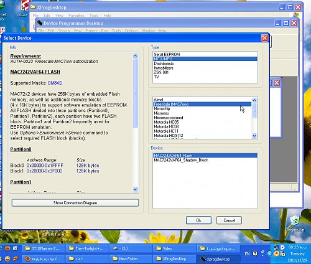Open Tools menu in Device Programmer Desktop
The image size is (311, 264).
(x=116, y=31)
